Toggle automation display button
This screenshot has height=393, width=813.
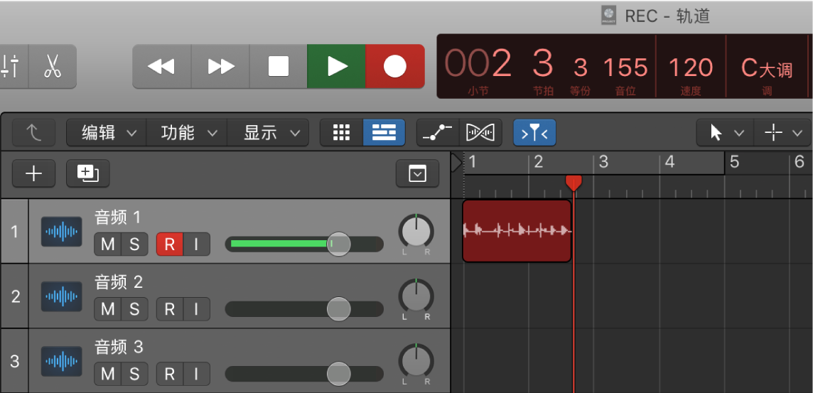pos(438,133)
